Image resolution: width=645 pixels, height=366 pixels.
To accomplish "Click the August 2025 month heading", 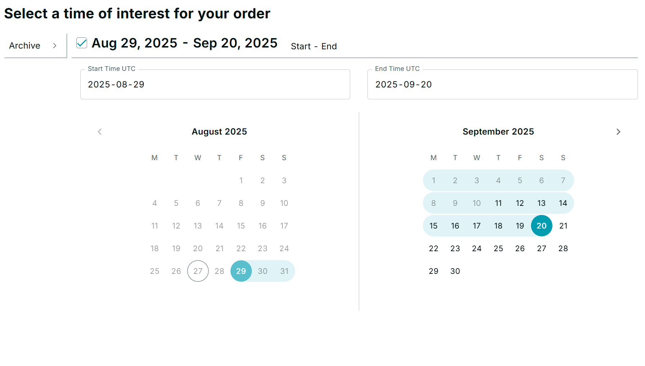I will [219, 132].
